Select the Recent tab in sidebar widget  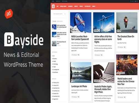tap(54, 21)
